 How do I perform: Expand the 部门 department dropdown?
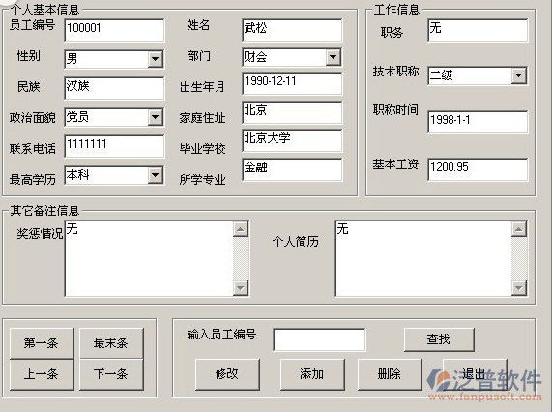(333, 57)
